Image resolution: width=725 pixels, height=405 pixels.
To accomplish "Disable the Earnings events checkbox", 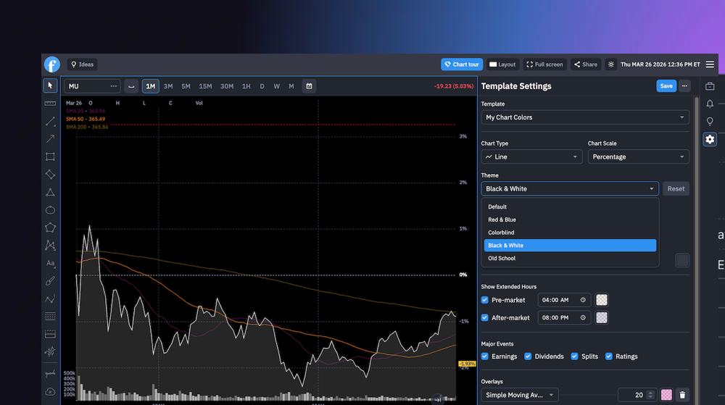I will point(485,356).
